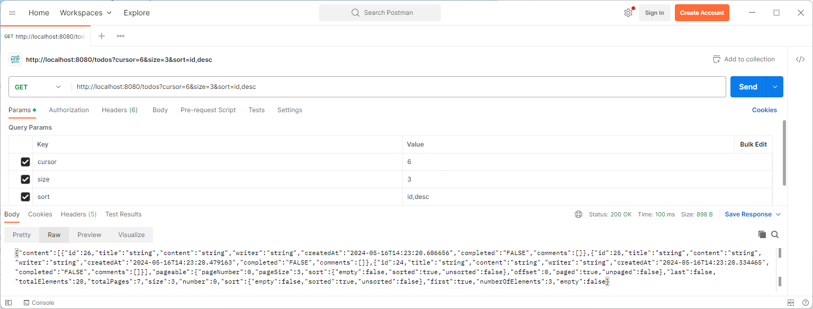The height and width of the screenshot is (309, 813).
Task: Click the HTTP request type icon
Action: pos(15,59)
